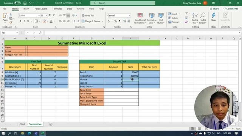Click the Search box in title bar
The image size is (242, 136).
click(x=123, y=3)
